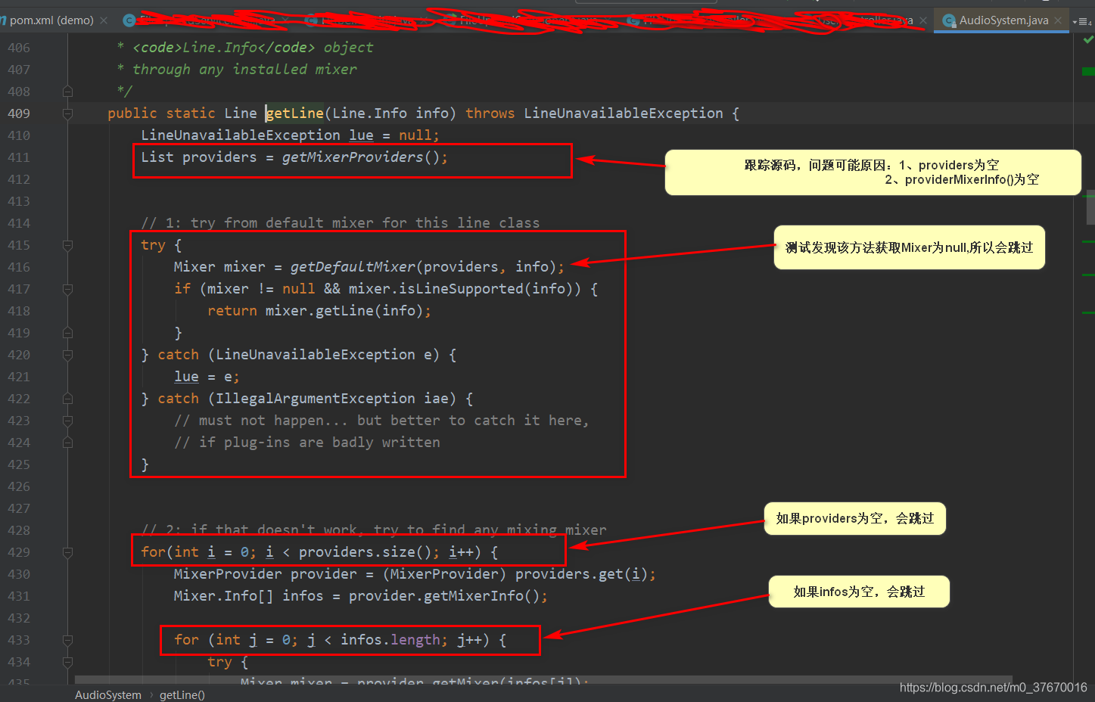Toggle folding of the catch block at line 422

click(x=67, y=399)
